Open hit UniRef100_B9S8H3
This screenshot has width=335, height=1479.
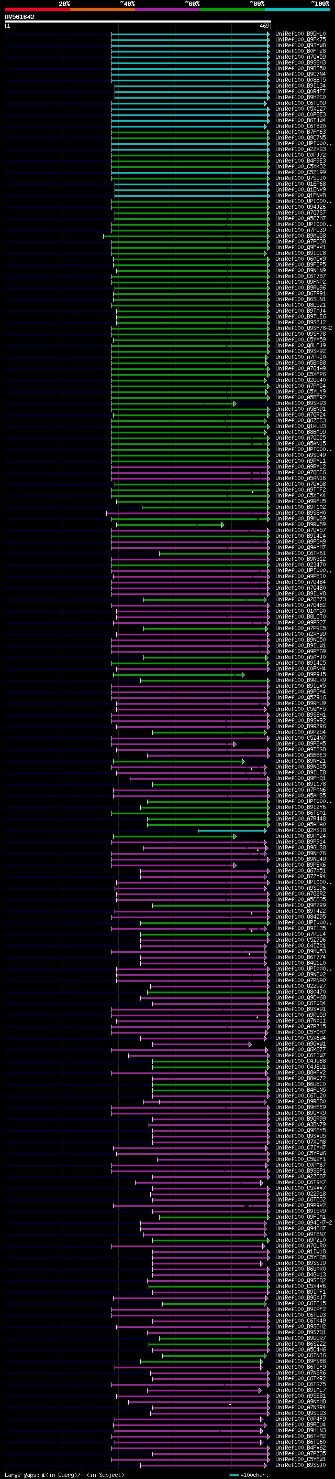point(300,62)
